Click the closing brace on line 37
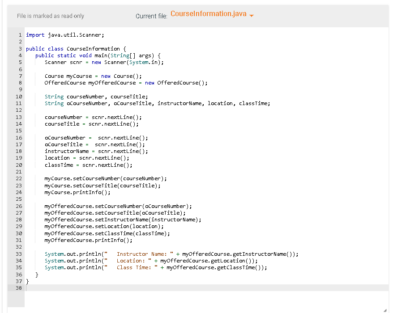 pyautogui.click(x=27, y=281)
